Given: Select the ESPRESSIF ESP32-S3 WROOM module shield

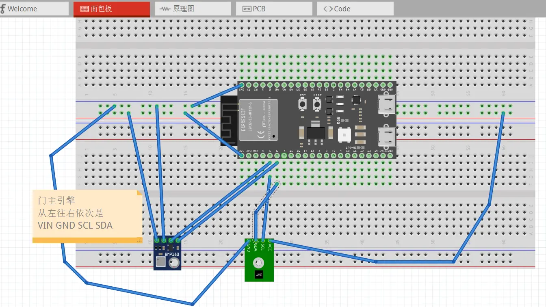Looking at the screenshot, I should click(258, 120).
